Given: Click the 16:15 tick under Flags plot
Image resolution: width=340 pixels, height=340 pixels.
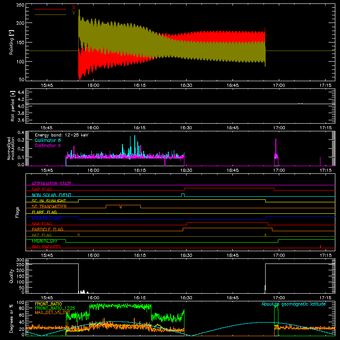Looking at the screenshot, I should tap(140, 255).
